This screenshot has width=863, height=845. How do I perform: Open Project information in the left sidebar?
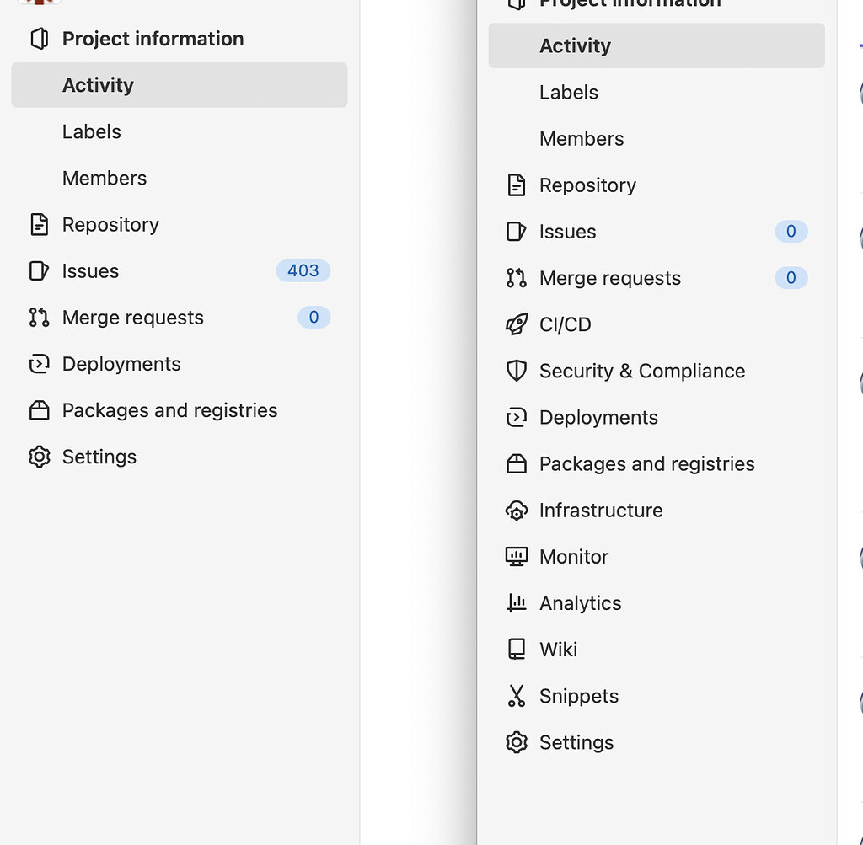pyautogui.click(x=153, y=38)
